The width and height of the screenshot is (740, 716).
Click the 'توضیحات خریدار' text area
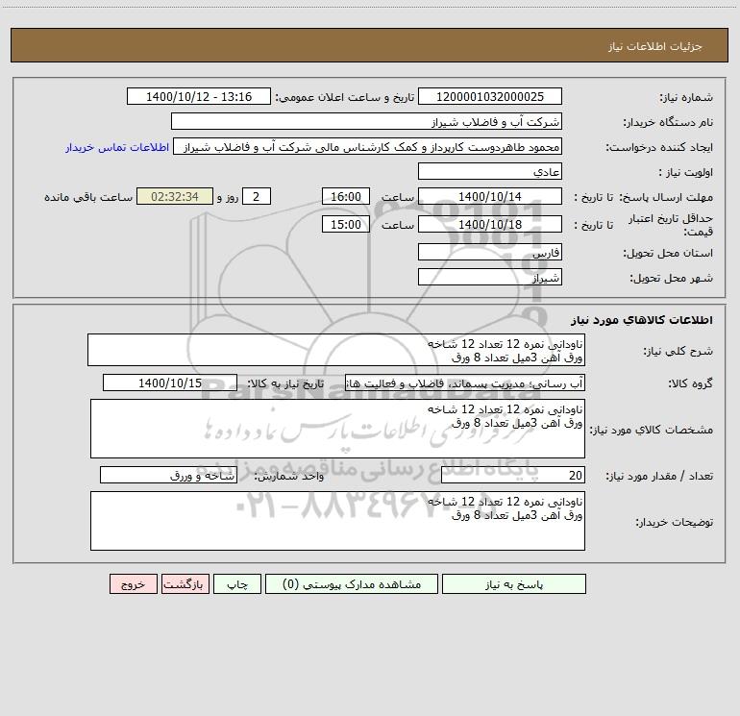tap(337, 521)
